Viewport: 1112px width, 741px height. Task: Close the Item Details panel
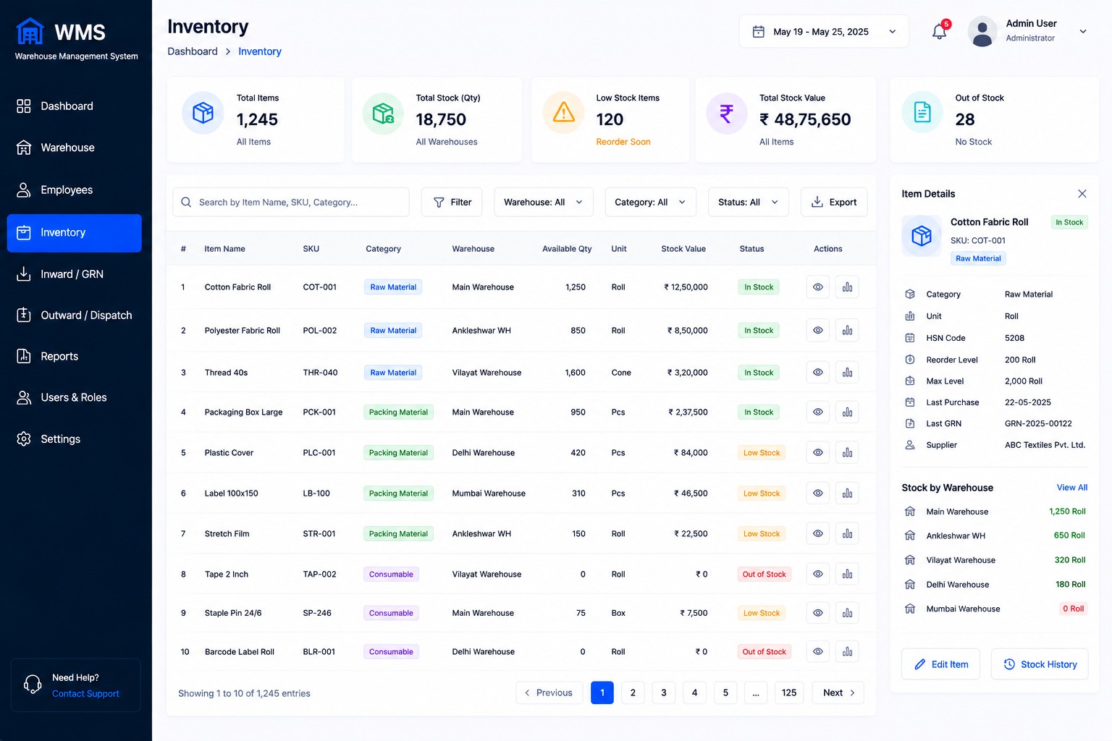(x=1082, y=194)
